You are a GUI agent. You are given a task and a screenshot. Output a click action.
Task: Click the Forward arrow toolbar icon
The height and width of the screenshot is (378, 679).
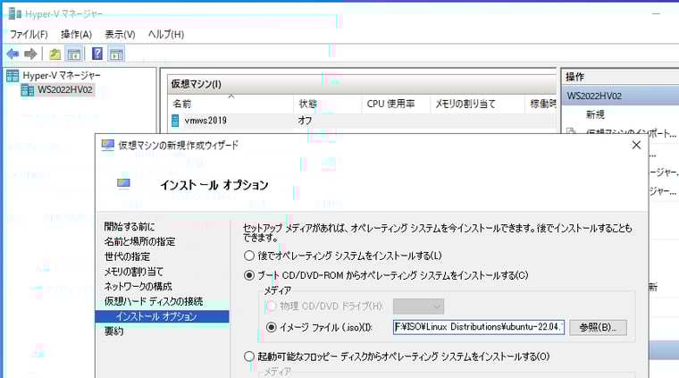click(30, 55)
